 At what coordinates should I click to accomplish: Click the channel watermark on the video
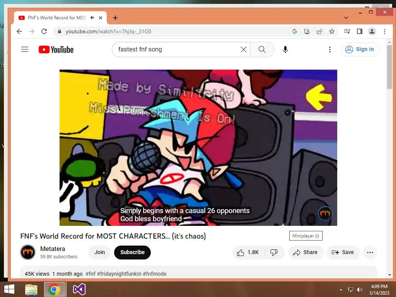point(325,213)
